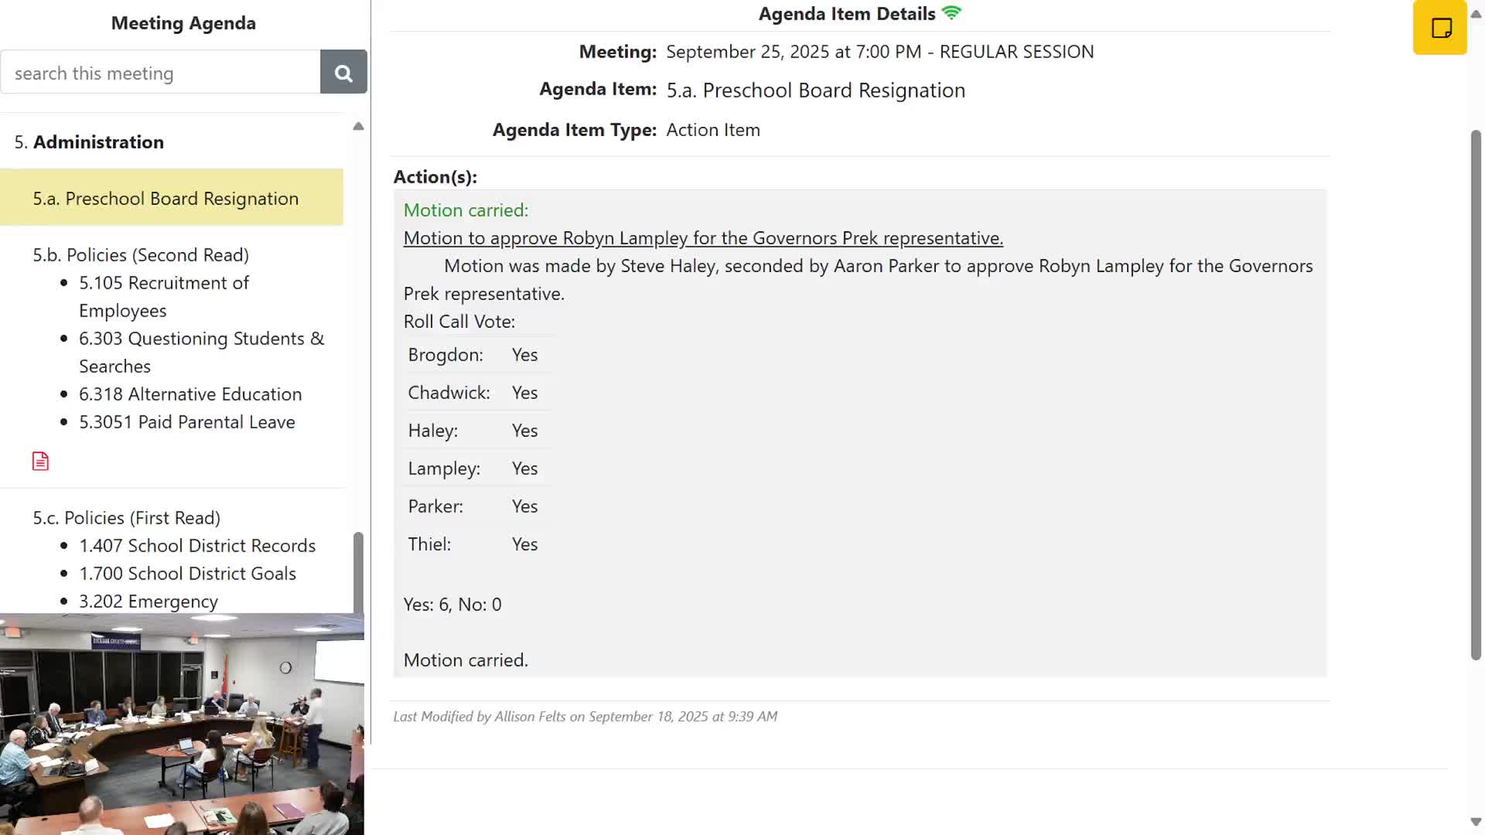Open 5.c. Policies (First Read)
The width and height of the screenshot is (1485, 835).
(x=127, y=518)
